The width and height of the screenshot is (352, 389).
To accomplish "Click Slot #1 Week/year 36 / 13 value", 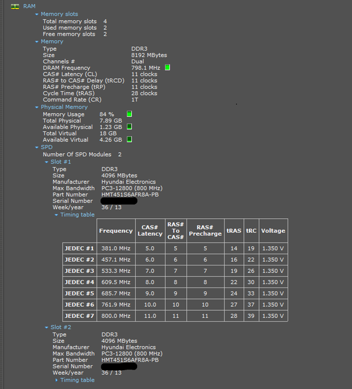I will [112, 207].
